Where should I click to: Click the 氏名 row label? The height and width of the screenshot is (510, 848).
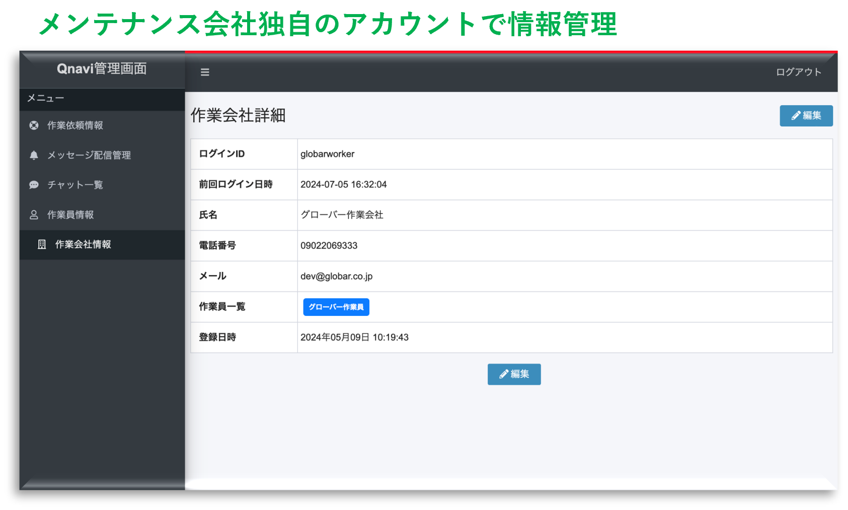[x=208, y=215]
